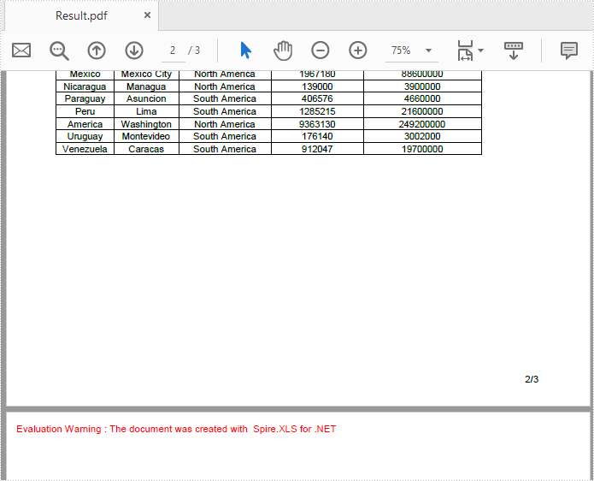Click the 9363130 value

pyautogui.click(x=317, y=124)
